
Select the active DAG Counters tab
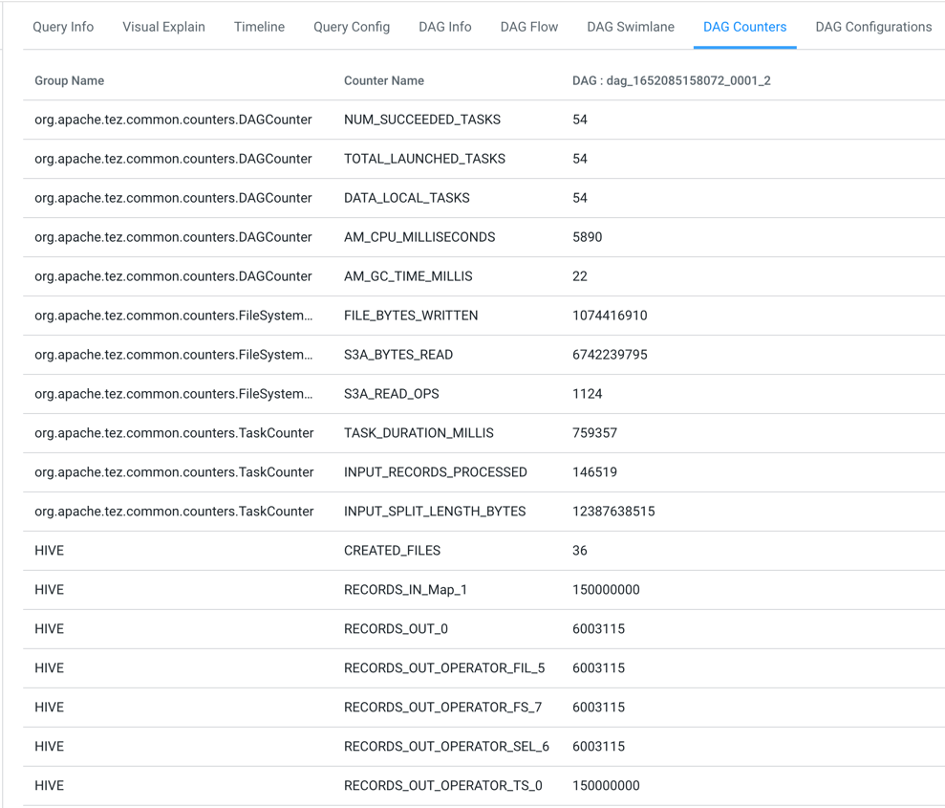[x=744, y=27]
